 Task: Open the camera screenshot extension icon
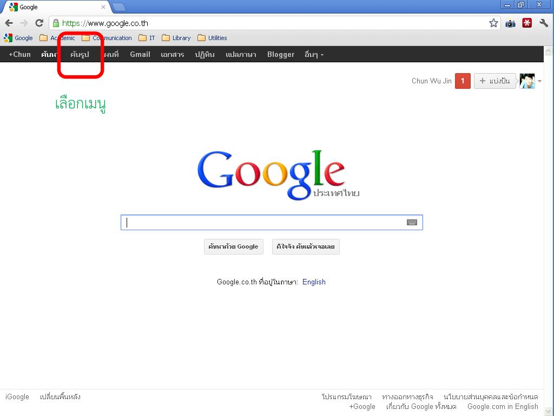[x=510, y=23]
